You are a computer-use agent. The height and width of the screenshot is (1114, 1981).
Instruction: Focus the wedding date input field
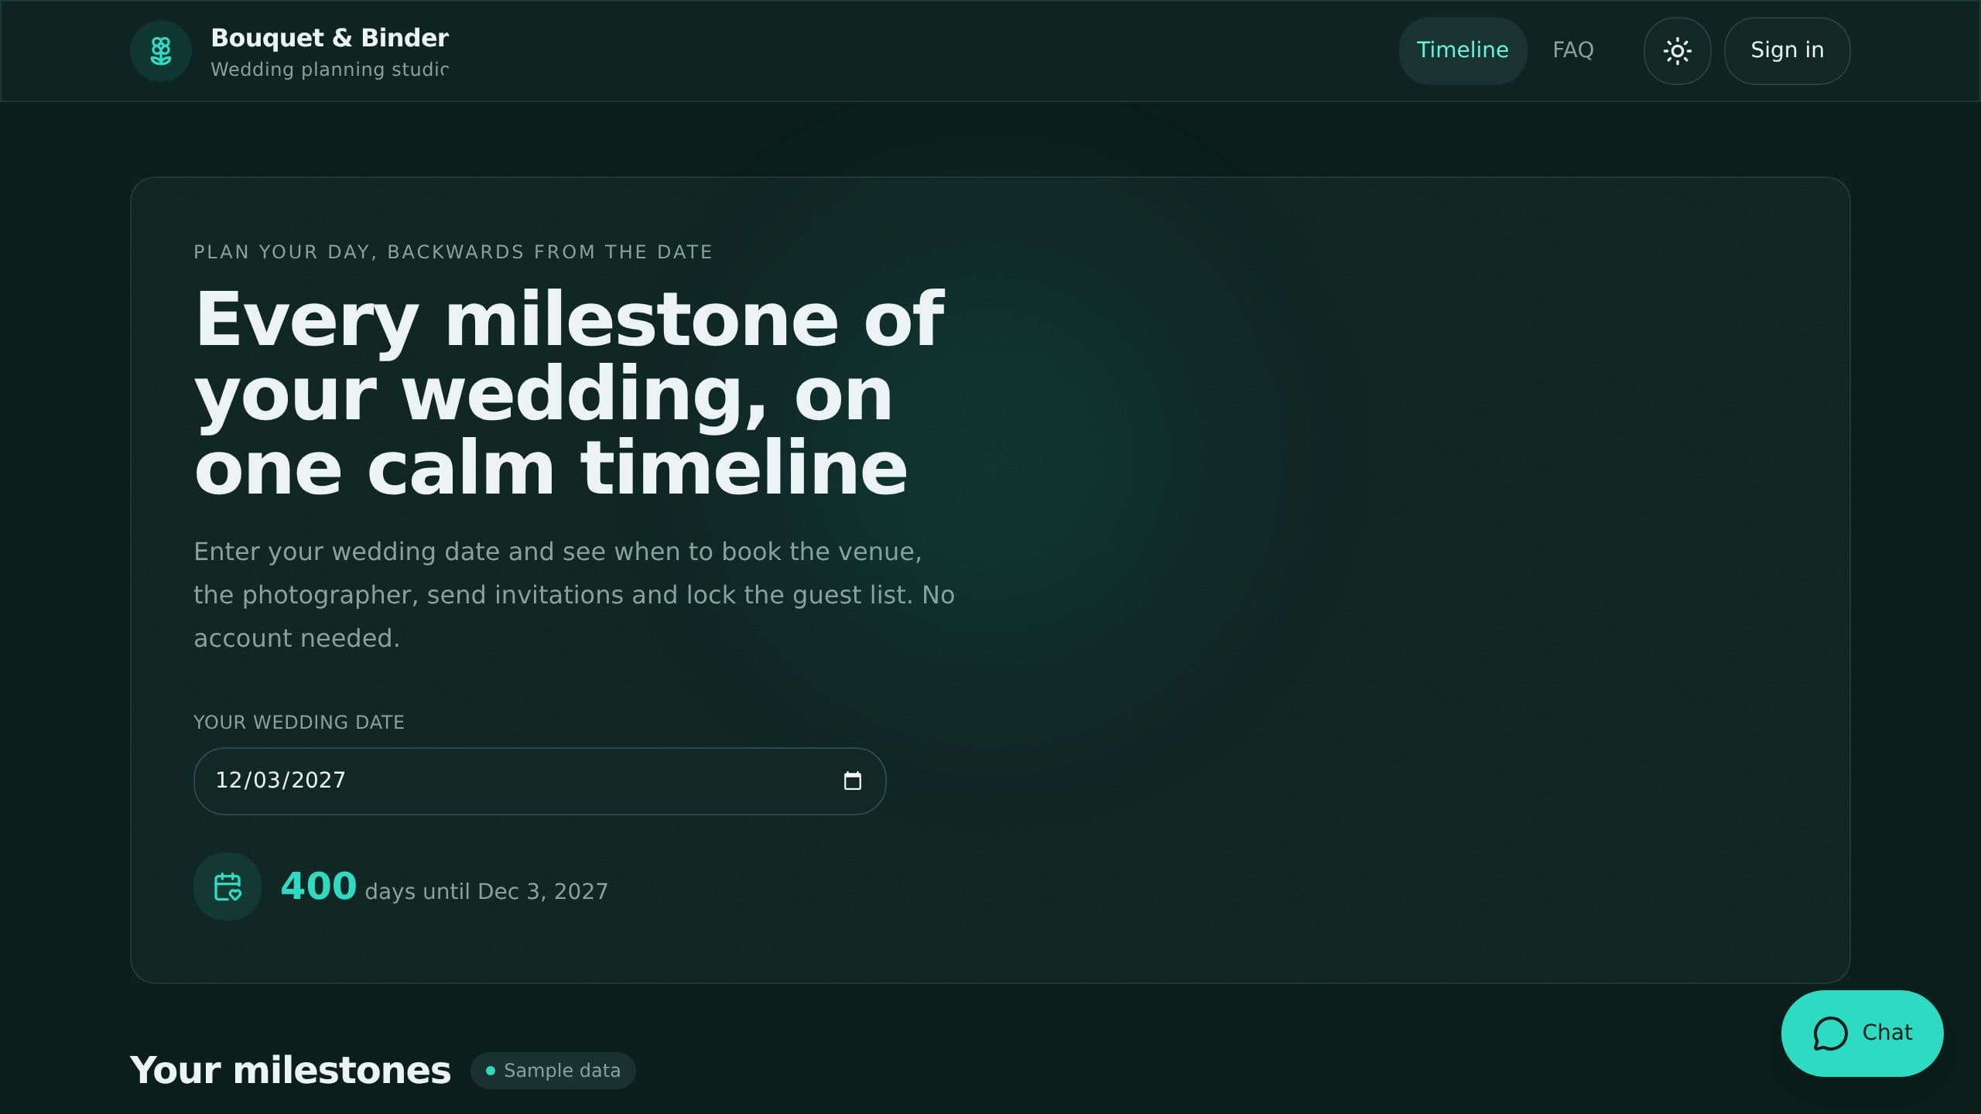539,781
